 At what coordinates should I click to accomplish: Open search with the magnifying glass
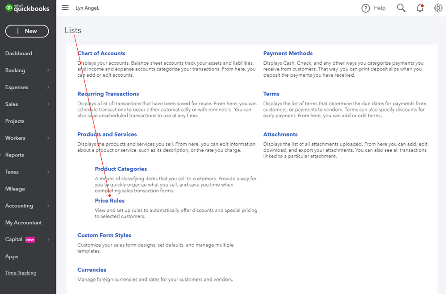tap(401, 8)
